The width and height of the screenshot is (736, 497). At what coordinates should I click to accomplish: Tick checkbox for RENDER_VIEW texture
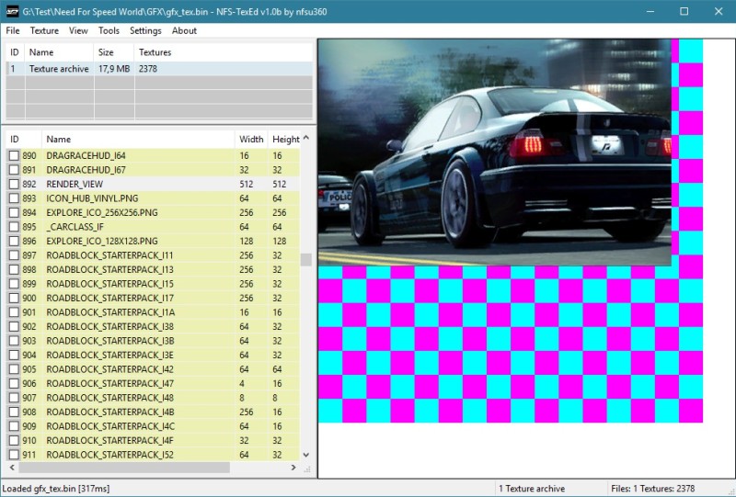point(14,184)
